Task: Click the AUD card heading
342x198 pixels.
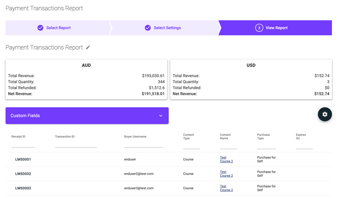Action: 86,66
